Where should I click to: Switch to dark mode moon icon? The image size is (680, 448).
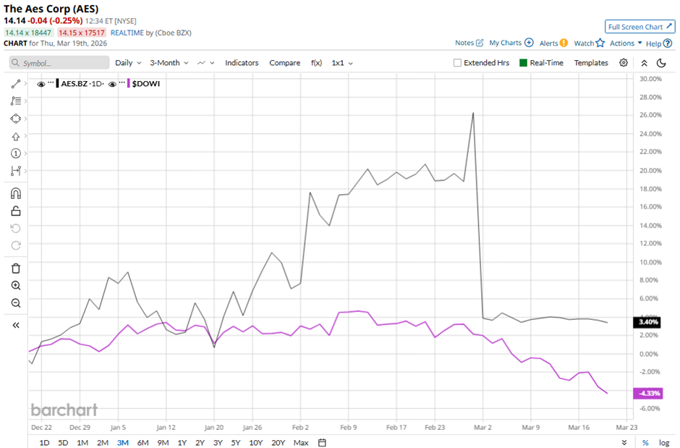(x=661, y=63)
